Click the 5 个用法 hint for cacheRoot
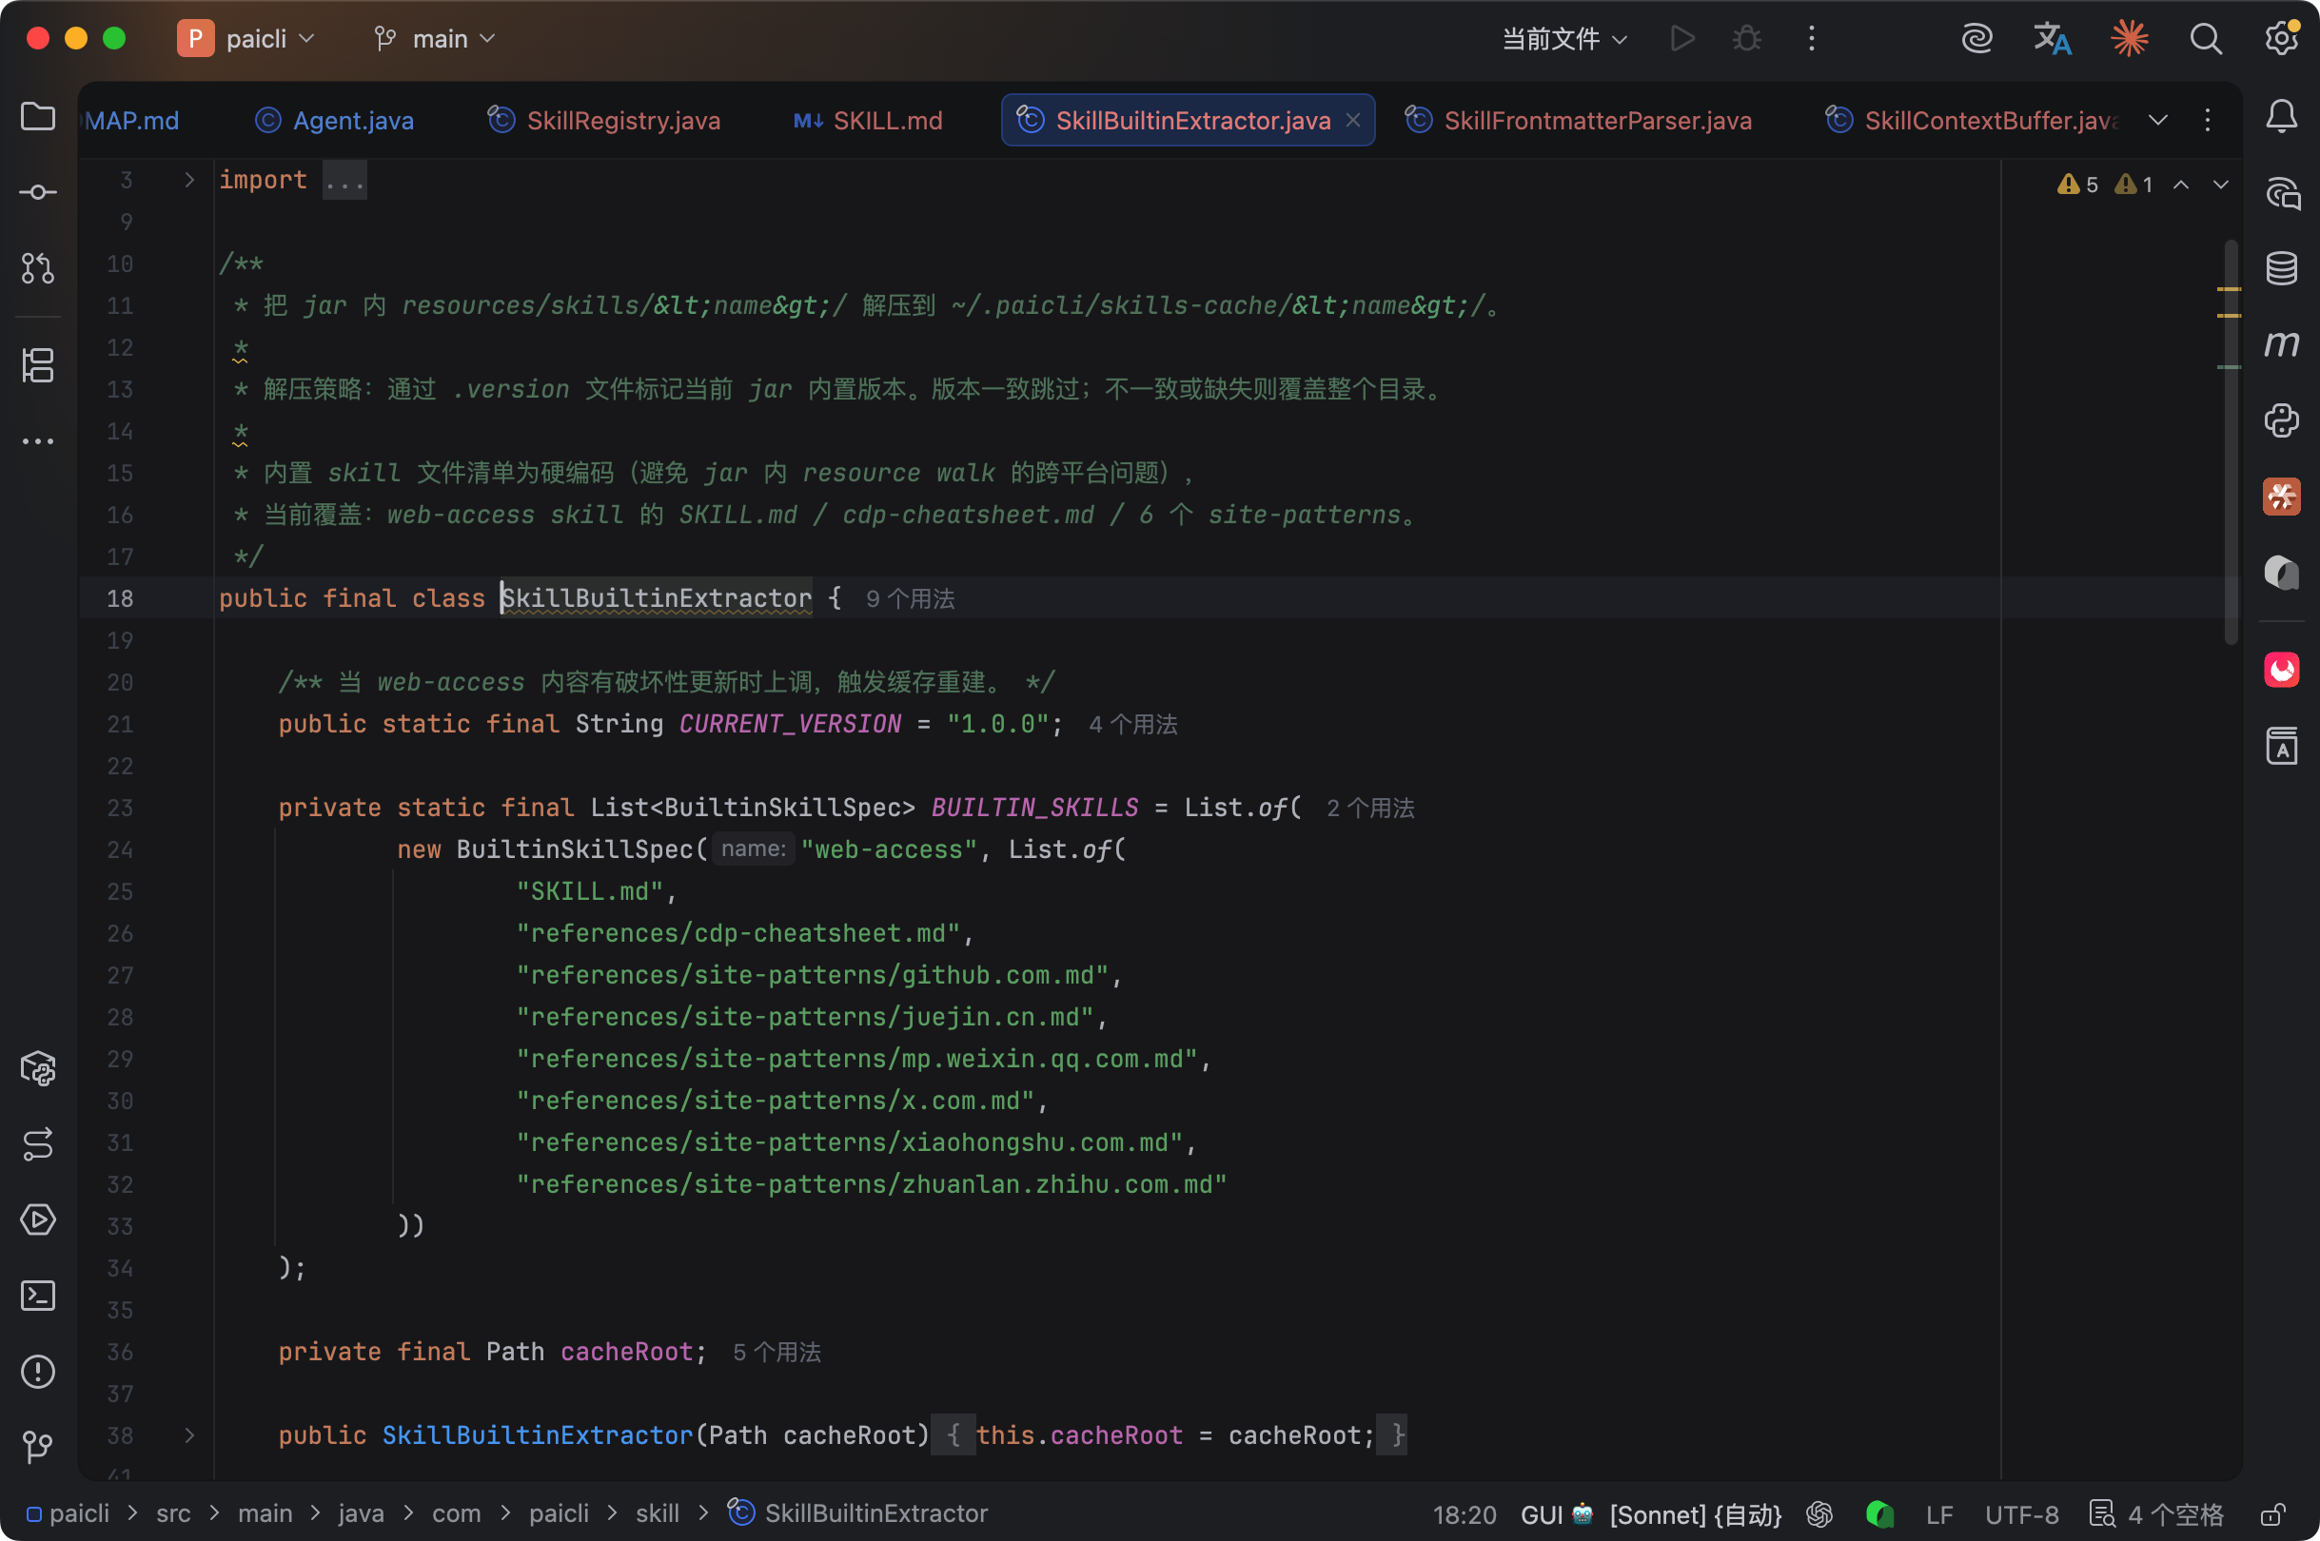Screen dimensions: 2320x1541 point(777,1353)
